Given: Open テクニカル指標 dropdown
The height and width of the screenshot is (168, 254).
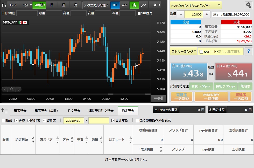Looking at the screenshot, I should coord(96,5).
